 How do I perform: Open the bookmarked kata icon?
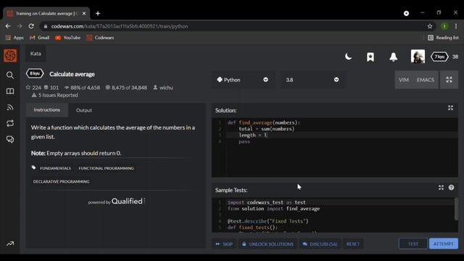click(370, 57)
